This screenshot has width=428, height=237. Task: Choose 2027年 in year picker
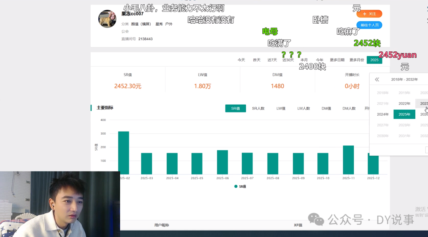(x=383, y=125)
